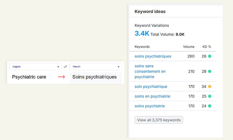The image size is (233, 140).
Task: Open the 'soin psychiatrique' keyword link
Action: click(x=151, y=86)
